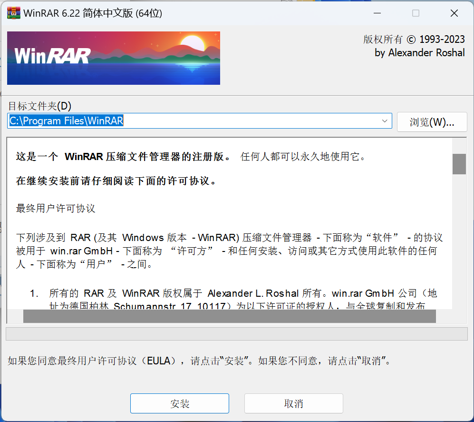Click the 最终用户许可协议 heading text

(x=56, y=209)
